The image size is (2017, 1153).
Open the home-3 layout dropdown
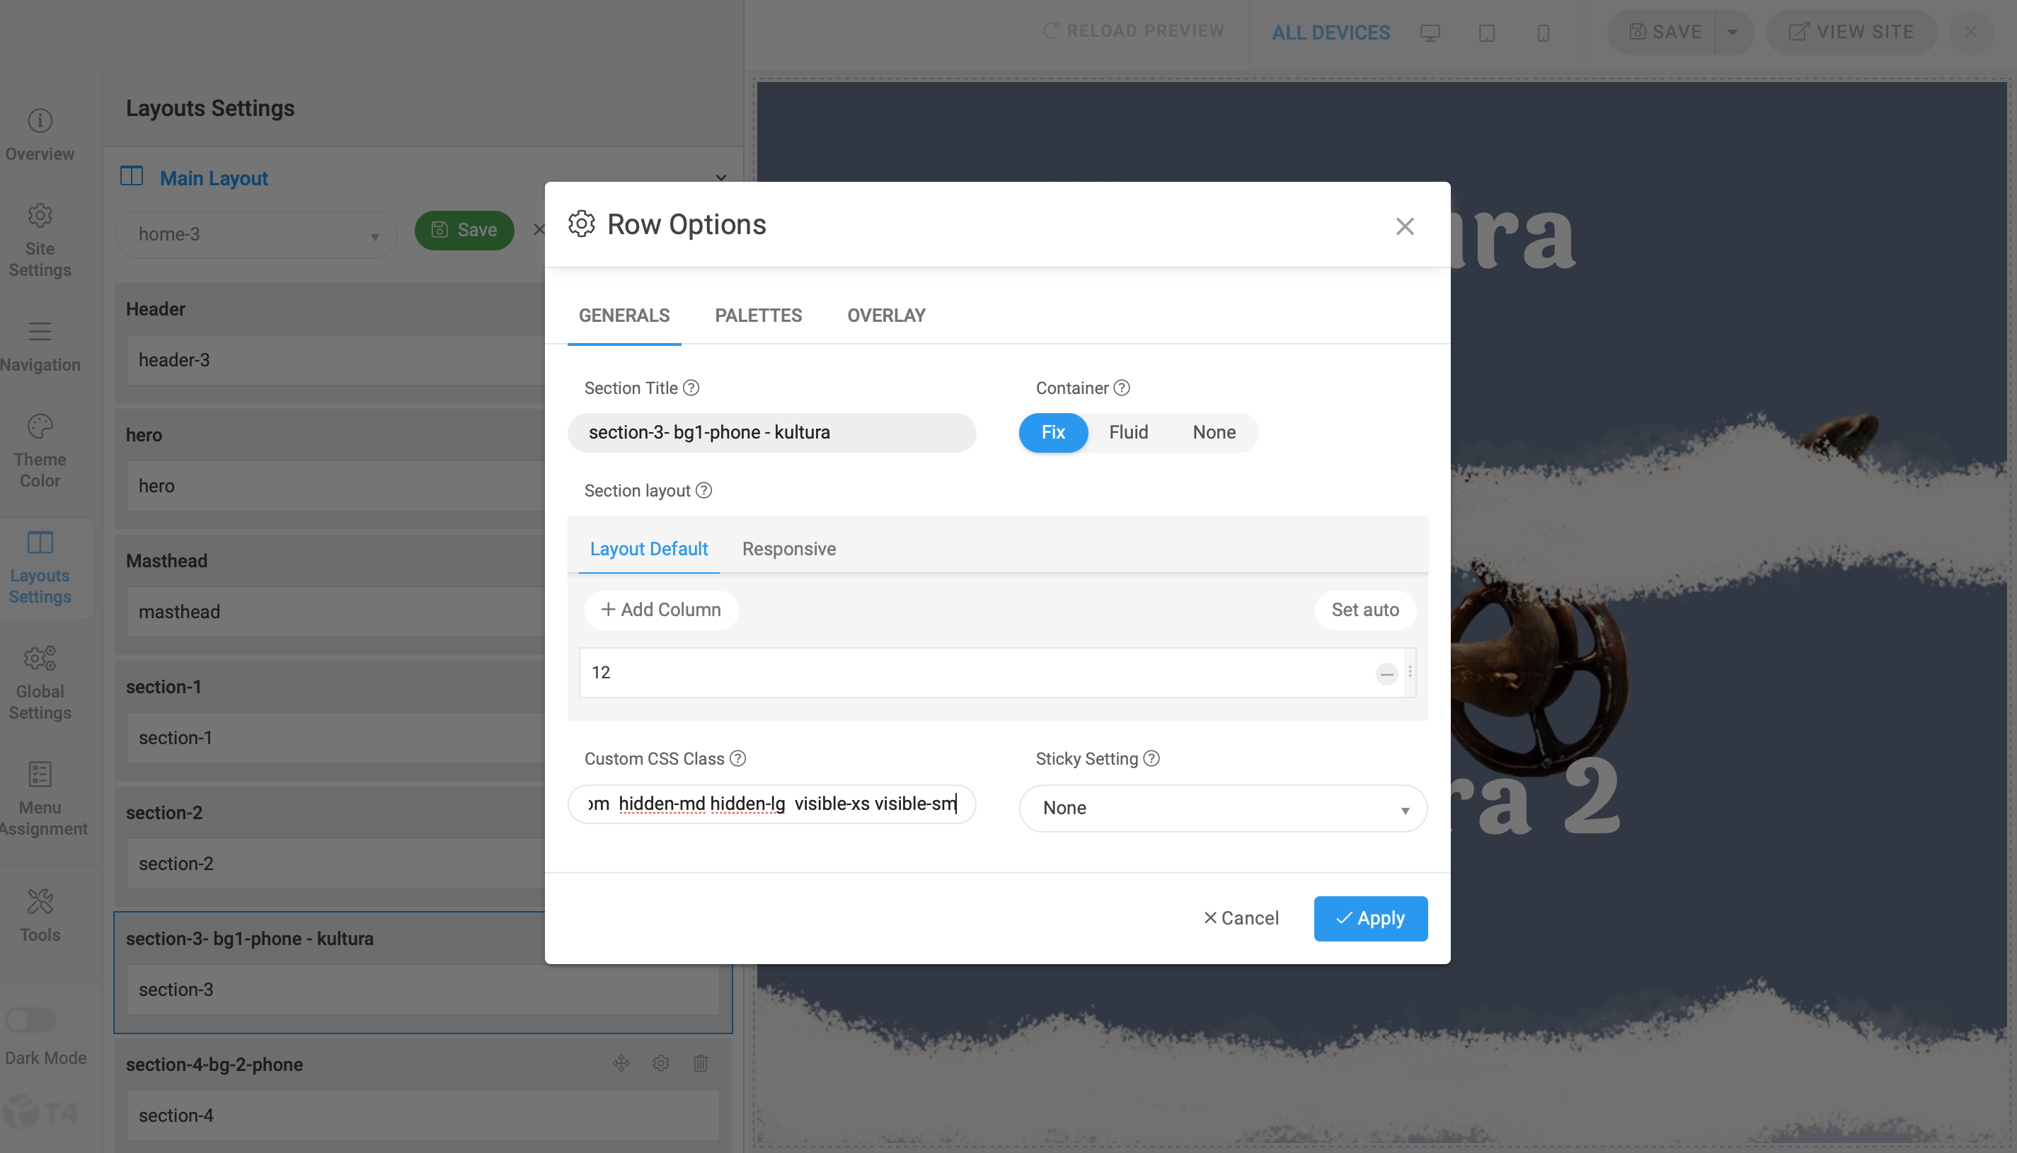tap(256, 234)
